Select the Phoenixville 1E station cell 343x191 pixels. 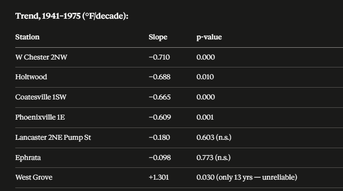[40, 117]
